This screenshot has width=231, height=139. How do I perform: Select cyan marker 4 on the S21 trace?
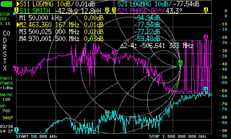click(206, 89)
